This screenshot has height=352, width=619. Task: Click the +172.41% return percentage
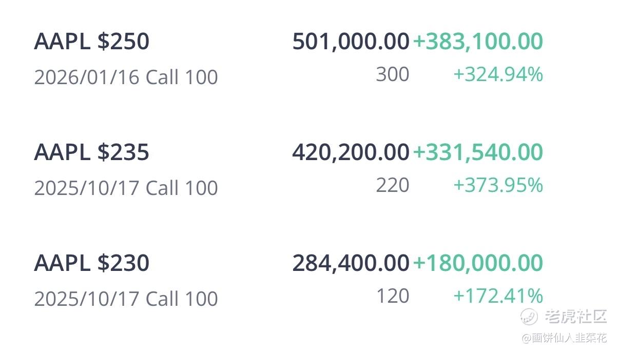tap(498, 296)
